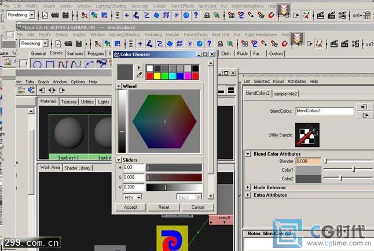Collapse the Sliders section in Color Chooser
Screen dimensions: 374x251
coord(119,160)
